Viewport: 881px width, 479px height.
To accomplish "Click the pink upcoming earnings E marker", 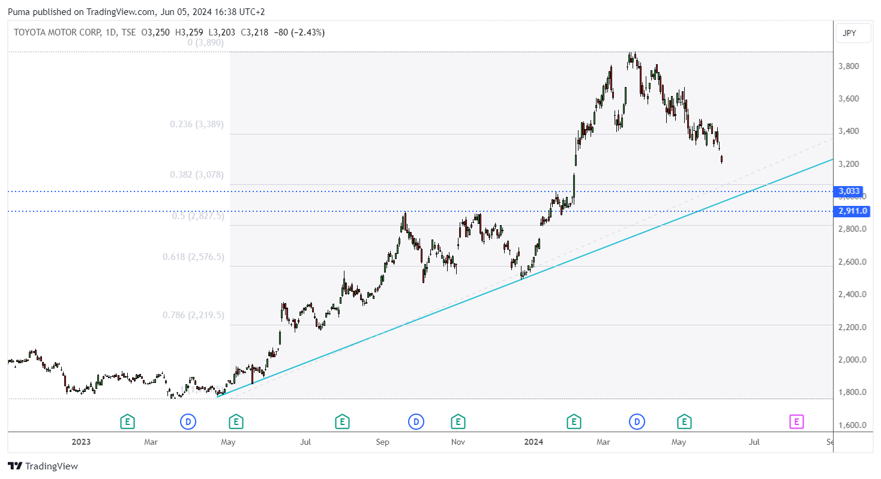I will coord(796,422).
